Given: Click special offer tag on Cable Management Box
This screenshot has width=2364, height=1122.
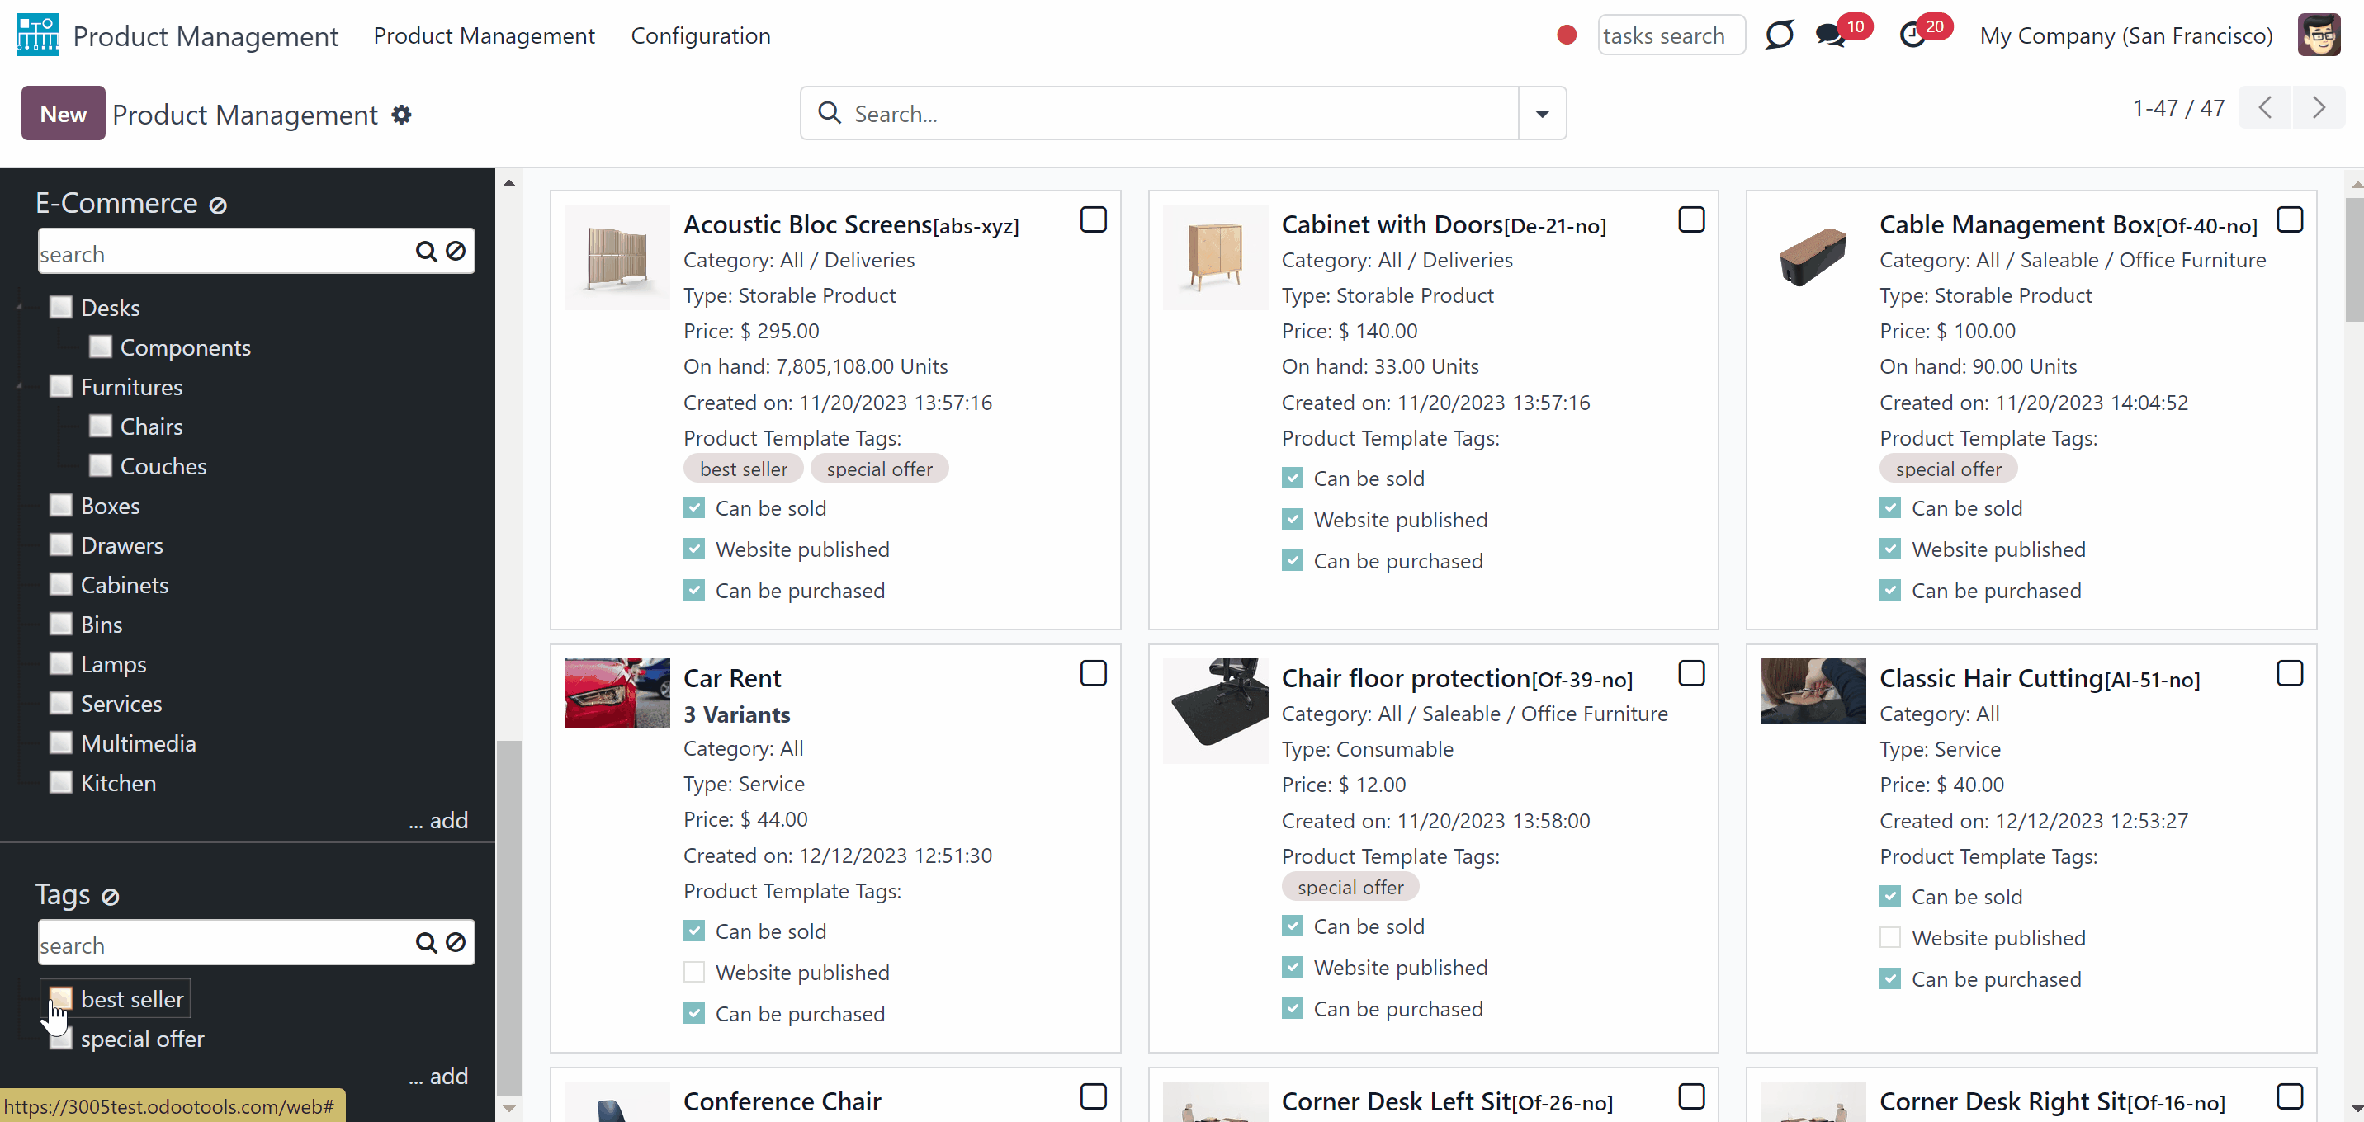Looking at the screenshot, I should click(1948, 469).
